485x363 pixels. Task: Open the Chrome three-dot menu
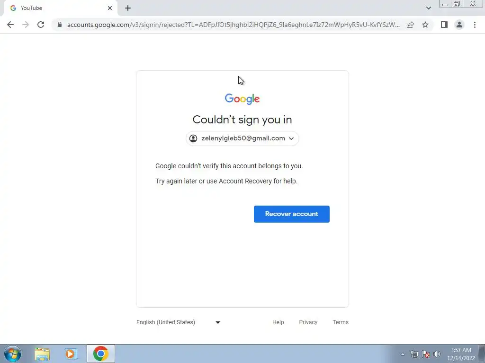[x=475, y=25]
